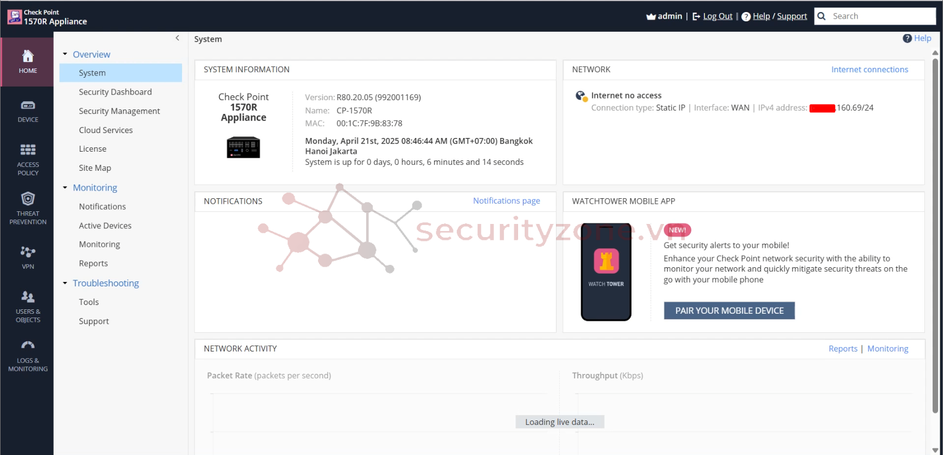Viewport: 943px width, 455px height.
Task: Click the Internet no access status text
Action: click(x=626, y=95)
